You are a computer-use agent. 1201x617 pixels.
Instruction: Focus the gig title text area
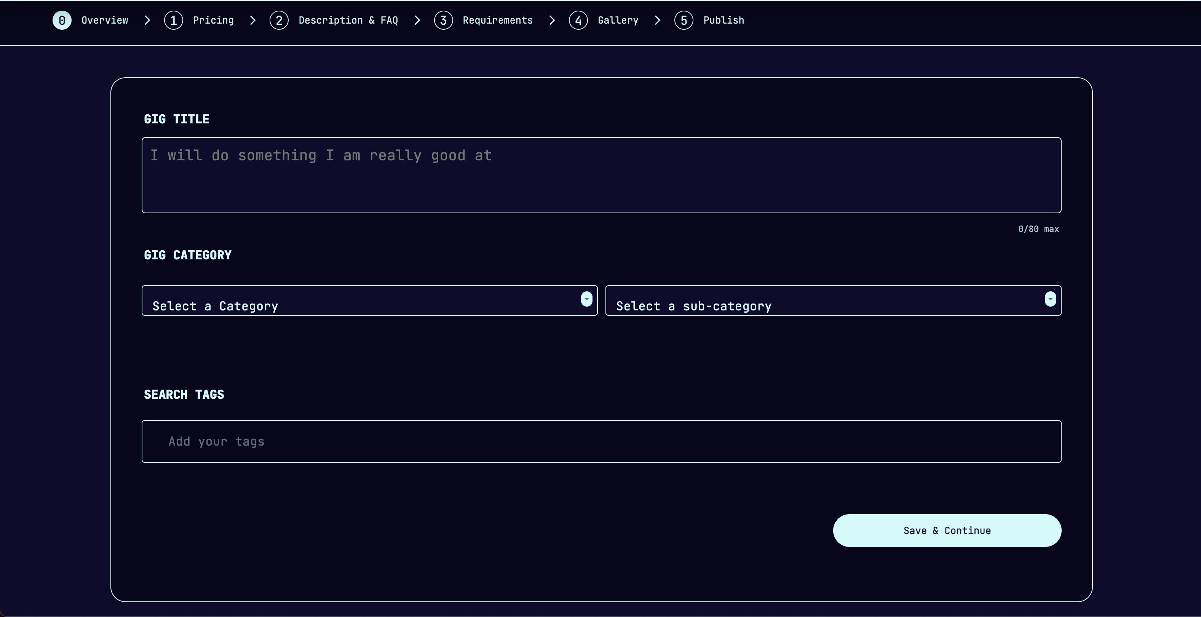pyautogui.click(x=601, y=175)
